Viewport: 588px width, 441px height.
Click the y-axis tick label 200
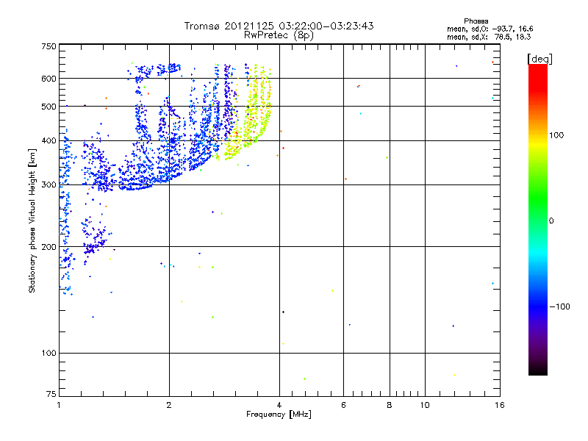coord(49,247)
